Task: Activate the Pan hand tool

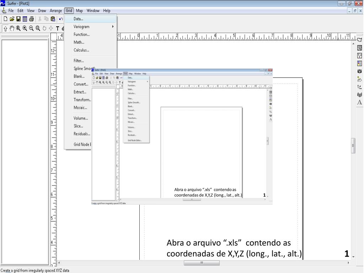Action: (x=12, y=28)
